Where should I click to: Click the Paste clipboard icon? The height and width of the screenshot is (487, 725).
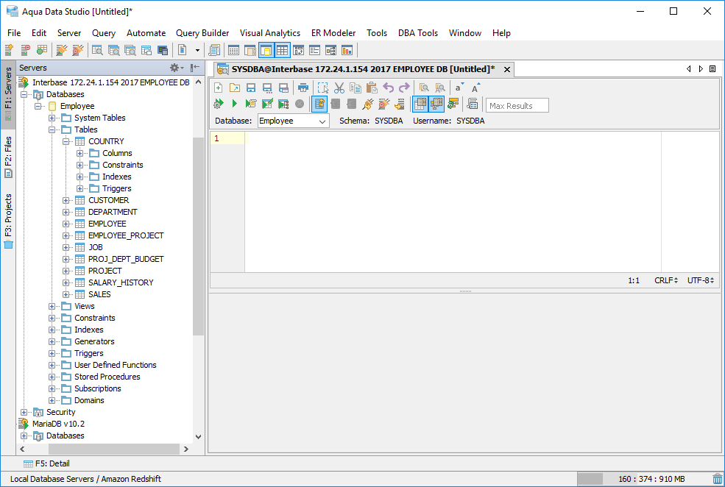point(371,88)
